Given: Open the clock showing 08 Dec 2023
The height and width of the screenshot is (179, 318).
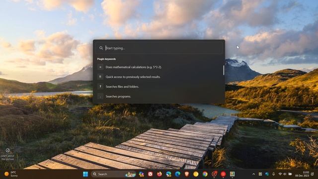Looking at the screenshot, I should tap(302, 174).
